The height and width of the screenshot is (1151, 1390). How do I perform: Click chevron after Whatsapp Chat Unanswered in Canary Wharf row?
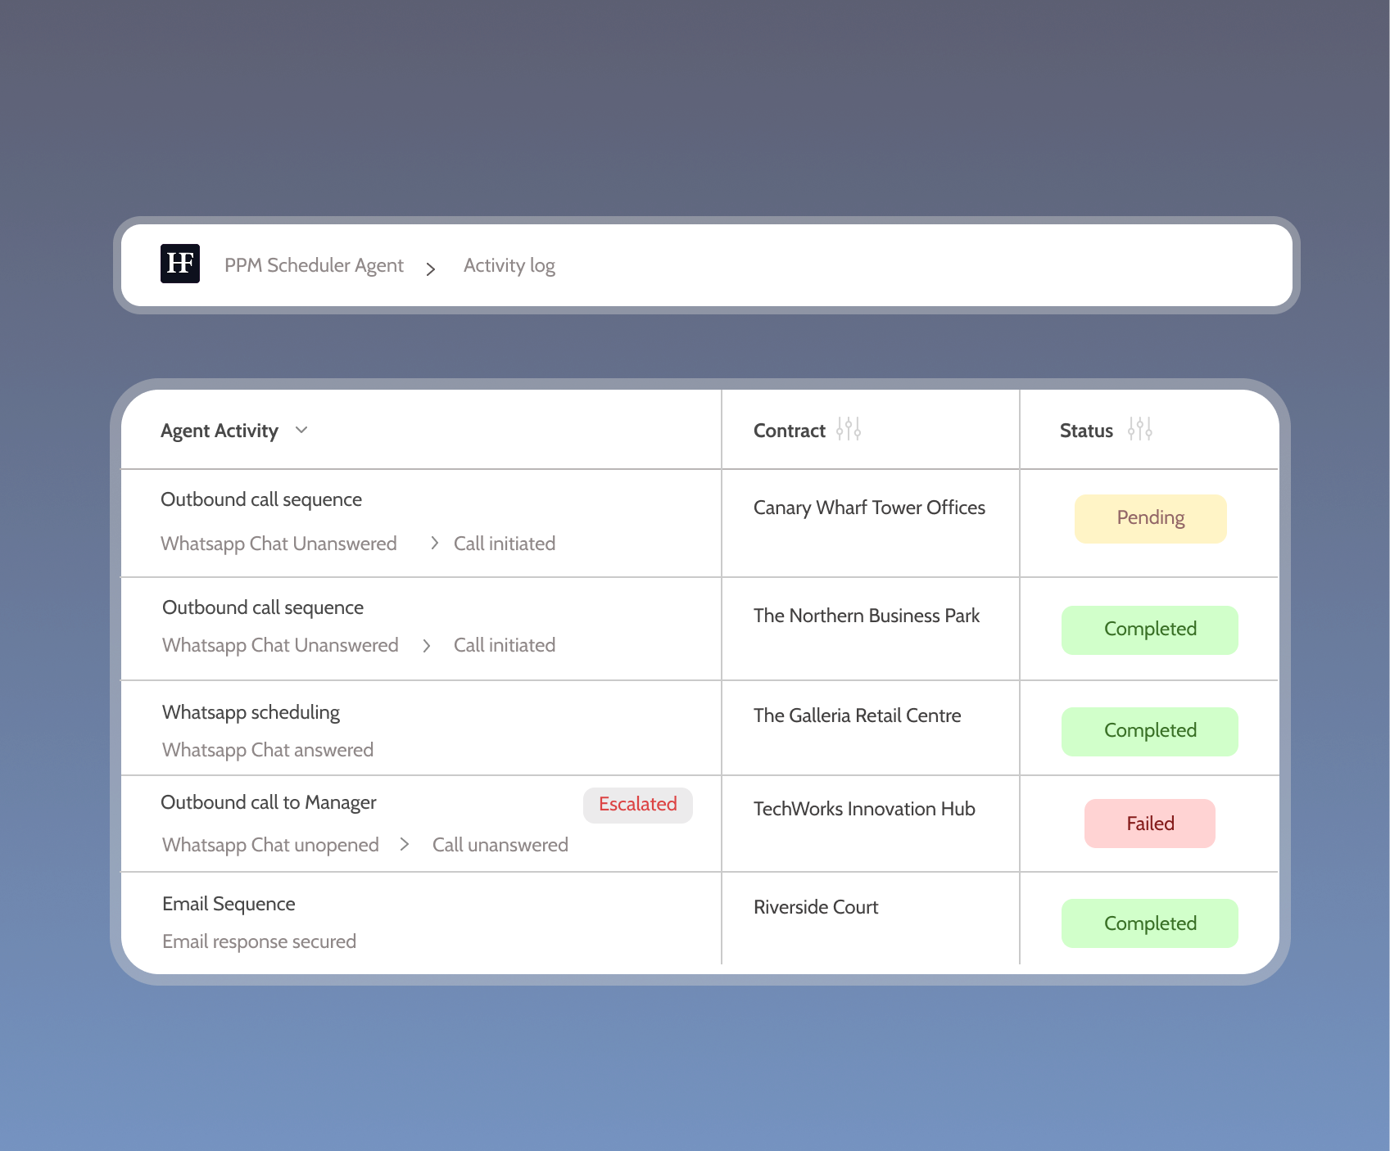[x=434, y=543]
